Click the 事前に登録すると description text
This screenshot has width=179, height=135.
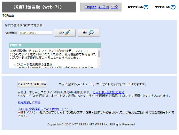[102, 84]
